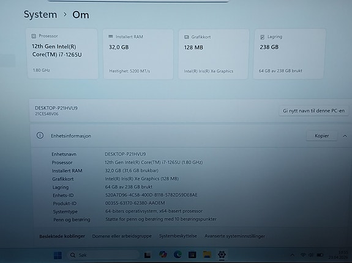The image size is (352, 263).
Task: Go back to System breadcrumb
Action: coord(40,15)
